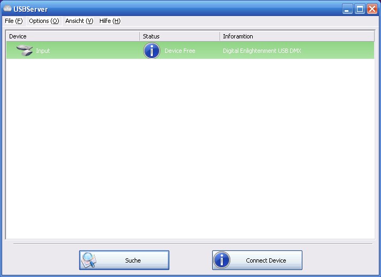Open the Ansicht menu
Image resolution: width=381 pixels, height=277 pixels.
79,21
